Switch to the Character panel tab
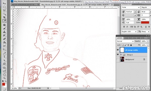Screen dimensions: 151x91 [x=126, y=4]
